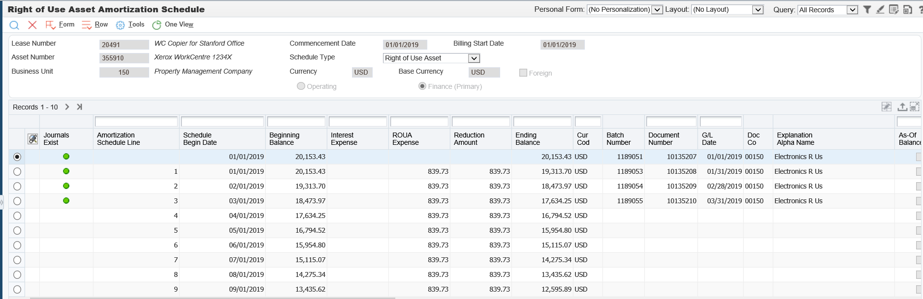Click the Commencement Date field
The width and height of the screenshot is (923, 299).
point(405,45)
